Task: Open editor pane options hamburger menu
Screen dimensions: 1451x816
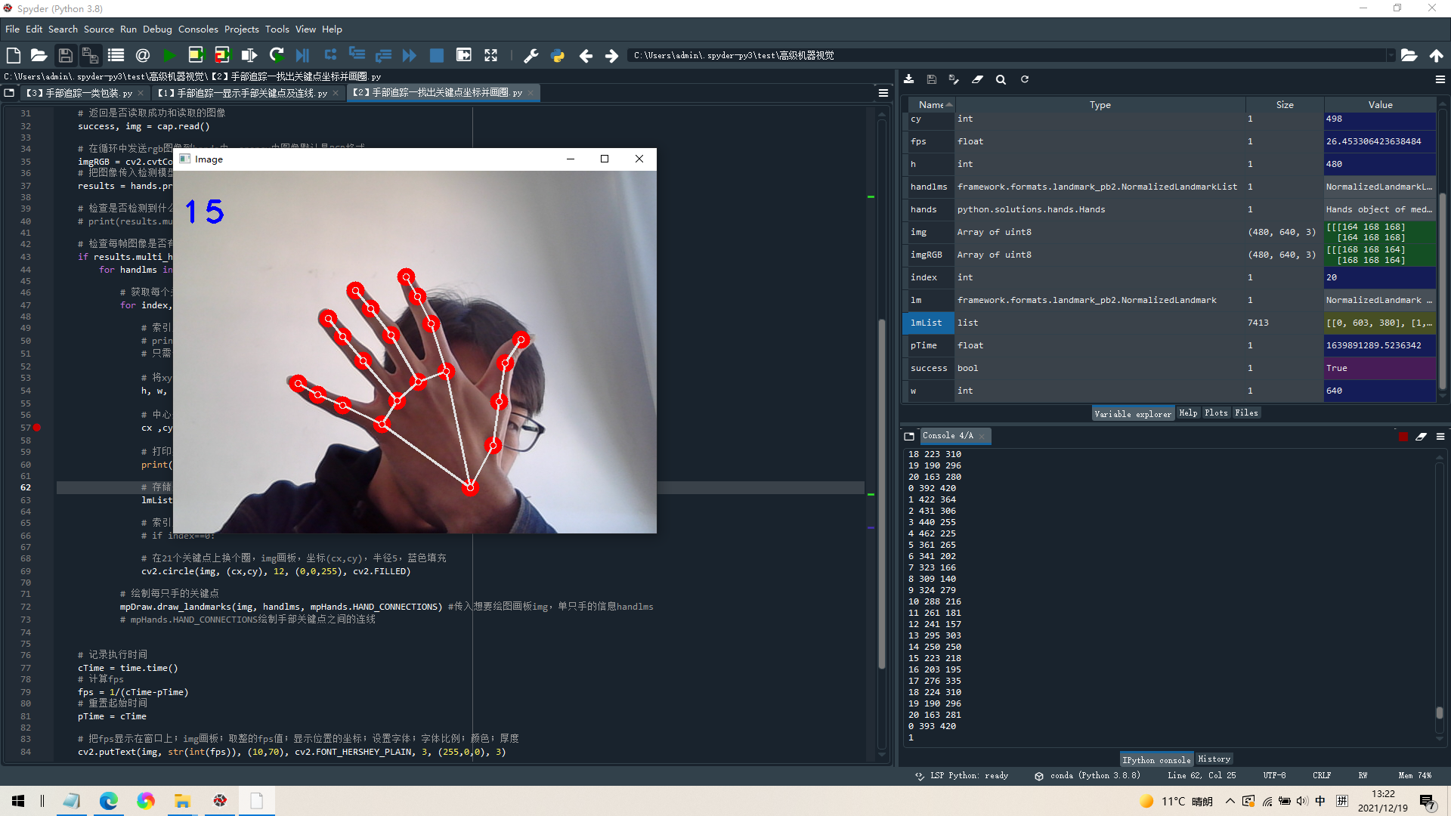Action: click(x=883, y=93)
